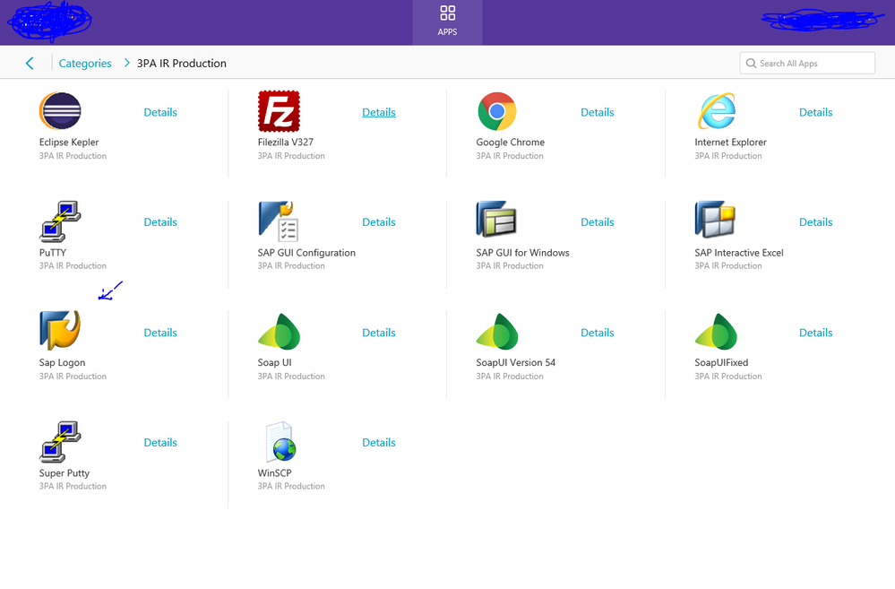
Task: Open Details for Soap UI
Action: coord(378,333)
